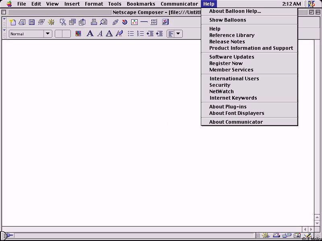
Task: Click the Cut scissors icon
Action: (x=63, y=22)
